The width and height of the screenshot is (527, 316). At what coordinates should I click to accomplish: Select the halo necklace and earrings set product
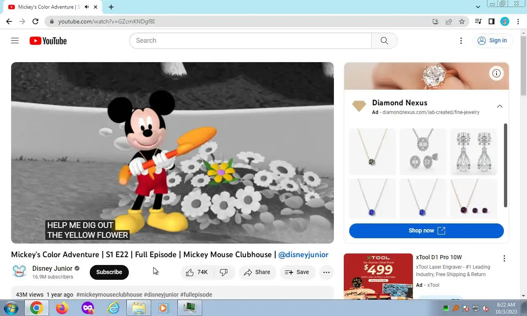(x=423, y=152)
